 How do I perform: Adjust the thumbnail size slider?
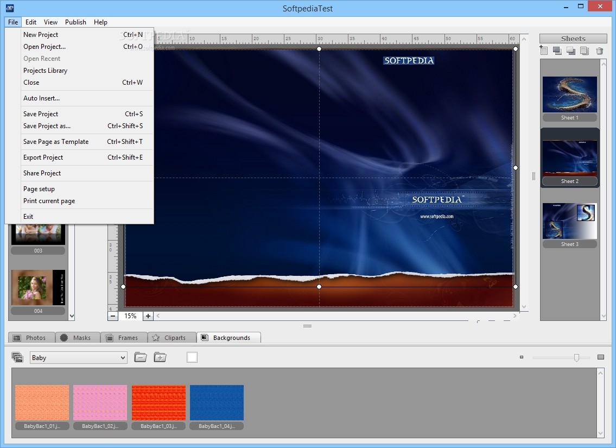(576, 358)
